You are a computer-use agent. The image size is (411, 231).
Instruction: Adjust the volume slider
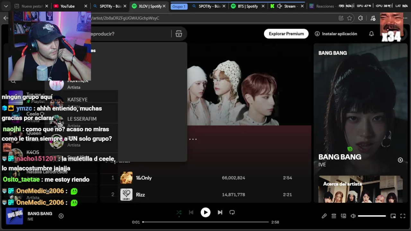372,216
